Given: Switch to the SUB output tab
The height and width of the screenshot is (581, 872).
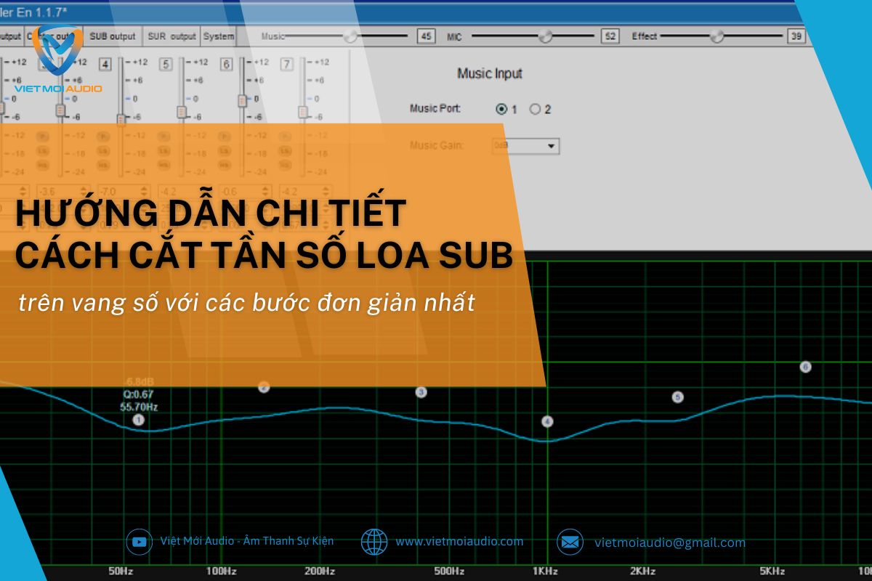Looking at the screenshot, I should coord(113,36).
